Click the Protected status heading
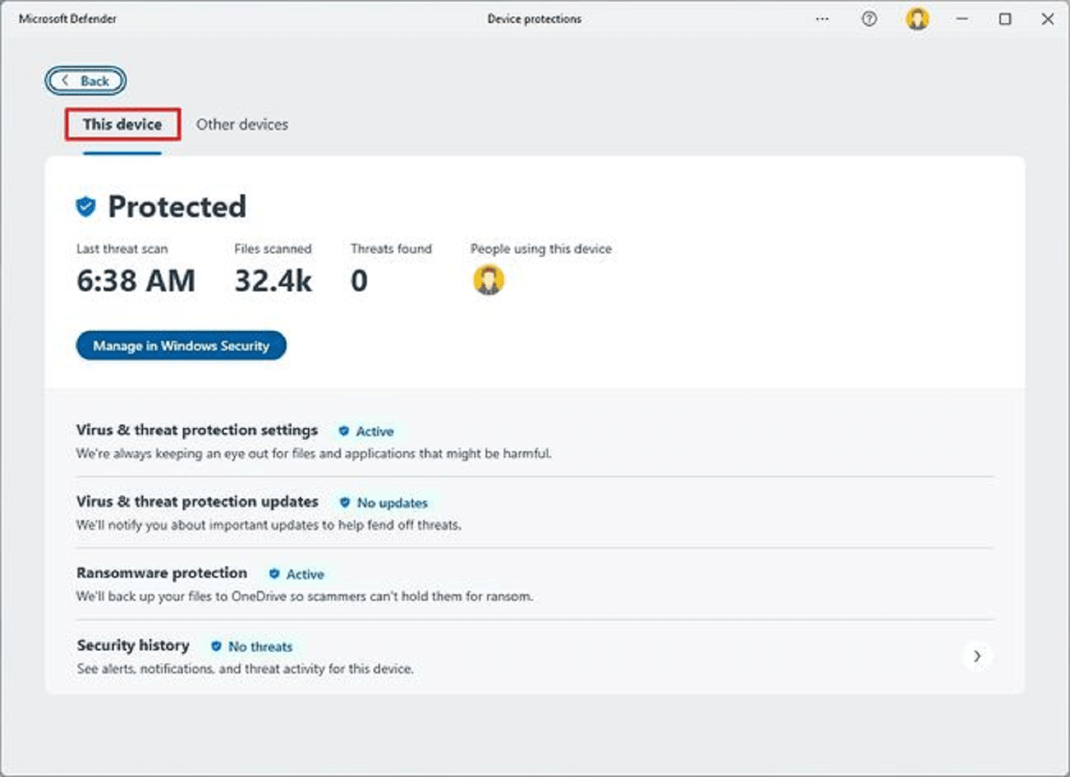Viewport: 1070px width, 777px height. [x=177, y=206]
